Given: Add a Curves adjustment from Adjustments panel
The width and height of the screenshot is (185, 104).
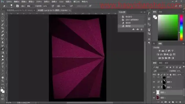Looking at the screenshot, I should tap(166, 51).
